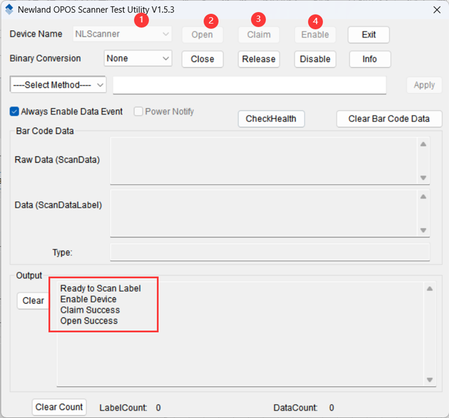Click the Disable button
The image size is (449, 418).
pos(315,59)
